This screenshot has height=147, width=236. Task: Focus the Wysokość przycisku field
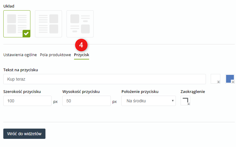click(x=87, y=101)
